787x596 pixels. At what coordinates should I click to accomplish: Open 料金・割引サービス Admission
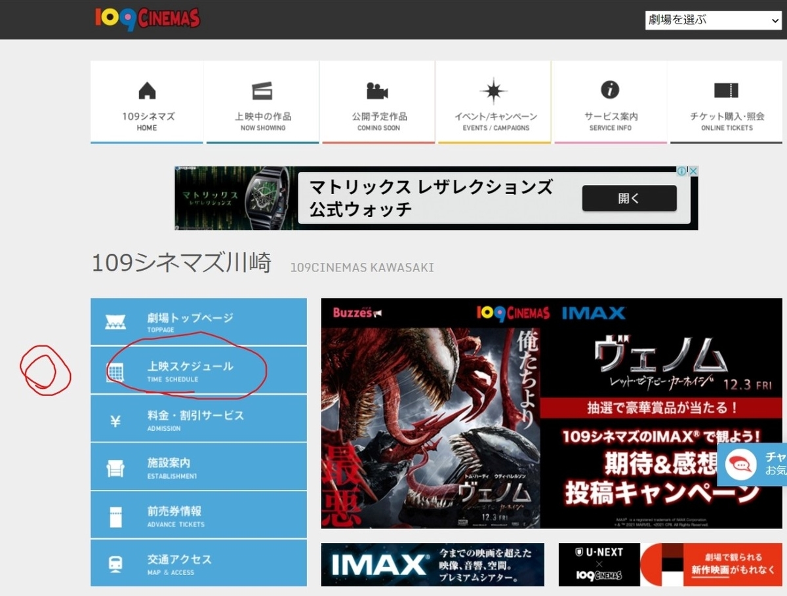click(198, 418)
